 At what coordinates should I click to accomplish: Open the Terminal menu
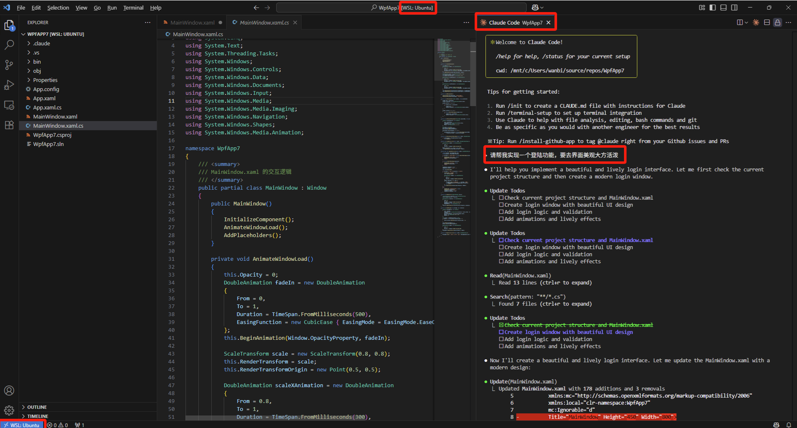click(133, 8)
